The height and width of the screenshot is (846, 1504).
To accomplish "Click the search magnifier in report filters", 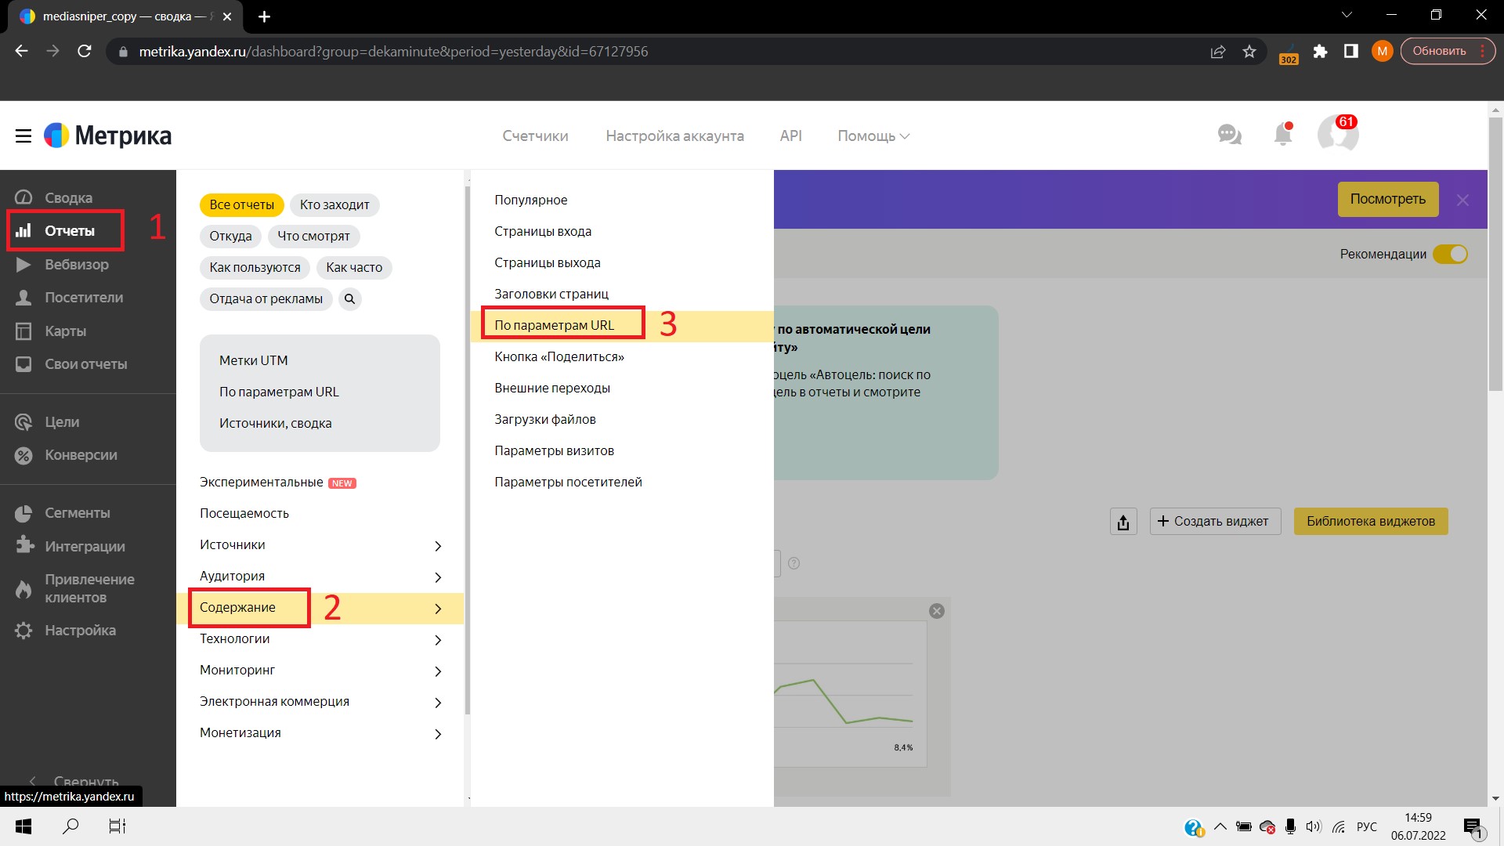I will pyautogui.click(x=350, y=299).
